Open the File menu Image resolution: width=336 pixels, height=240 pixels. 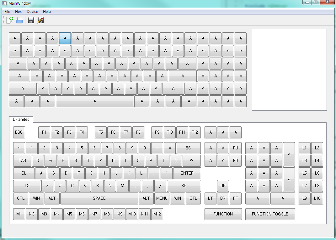click(7, 12)
